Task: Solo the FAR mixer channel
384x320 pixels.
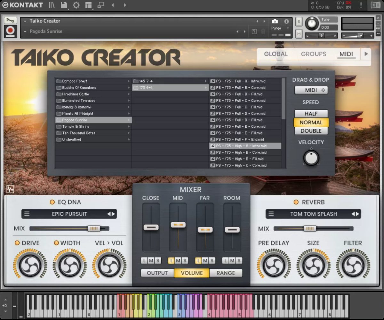Action: pyautogui.click(x=212, y=261)
